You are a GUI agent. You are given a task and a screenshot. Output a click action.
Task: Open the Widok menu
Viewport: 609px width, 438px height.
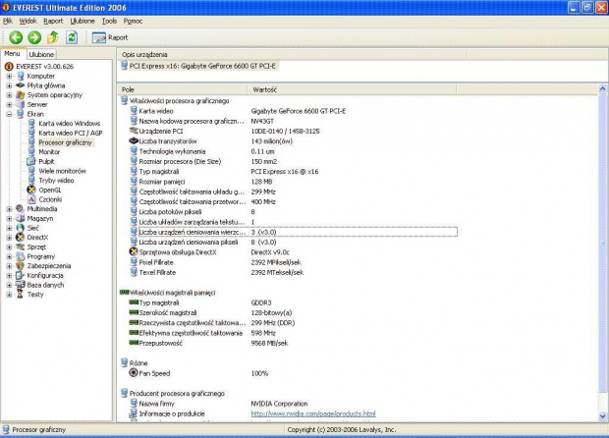point(28,21)
